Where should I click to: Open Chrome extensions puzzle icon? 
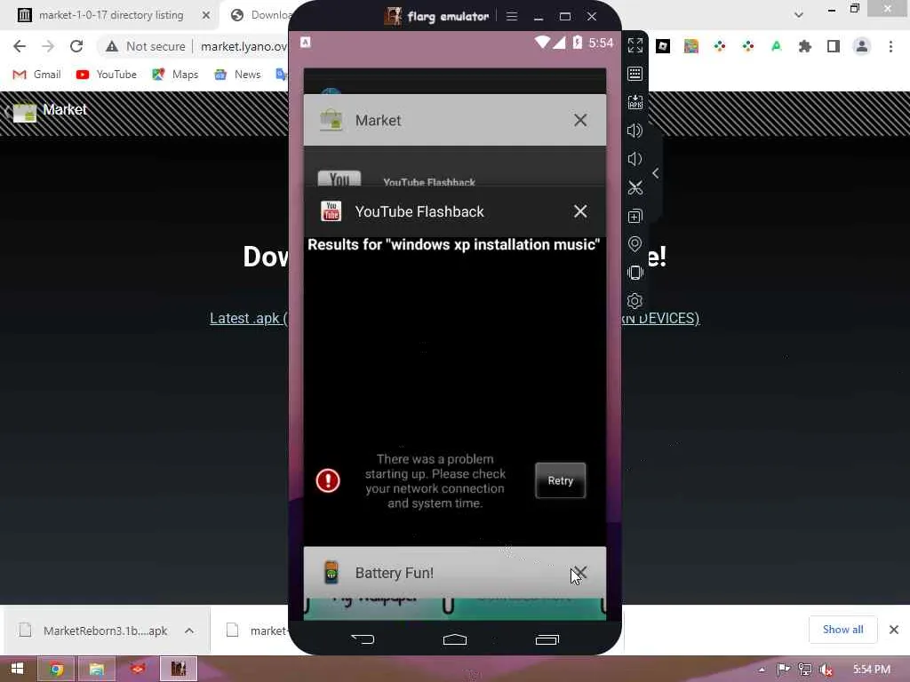tap(804, 46)
